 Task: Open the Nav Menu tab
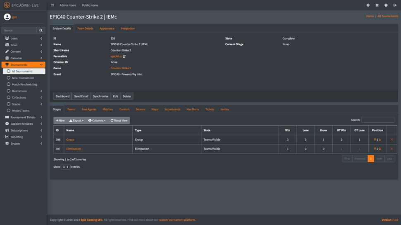(193, 109)
